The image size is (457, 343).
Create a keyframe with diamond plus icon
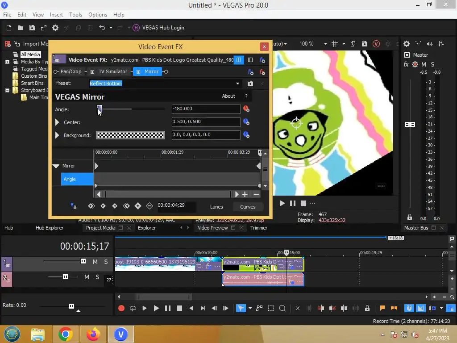tap(138, 206)
